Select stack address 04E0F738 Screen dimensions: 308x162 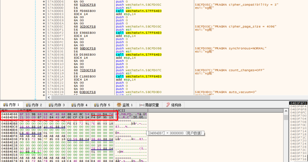point(298,159)
